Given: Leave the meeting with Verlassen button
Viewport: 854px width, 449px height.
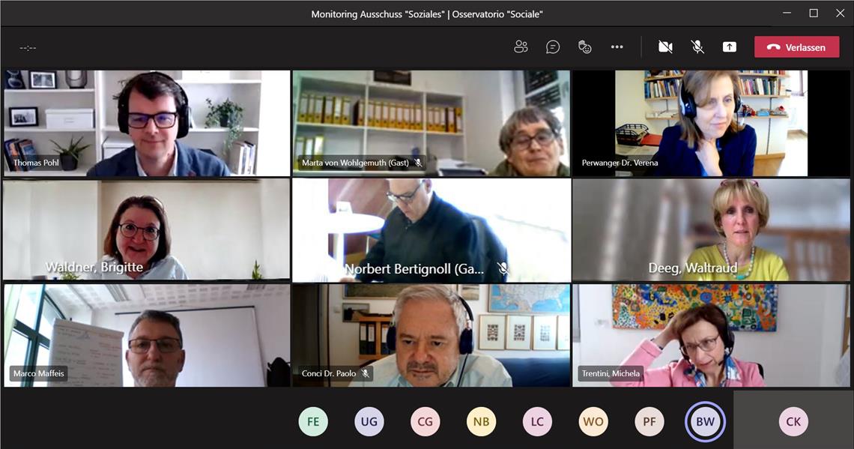Looking at the screenshot, I should (796, 47).
